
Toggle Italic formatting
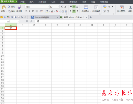point(30,11)
